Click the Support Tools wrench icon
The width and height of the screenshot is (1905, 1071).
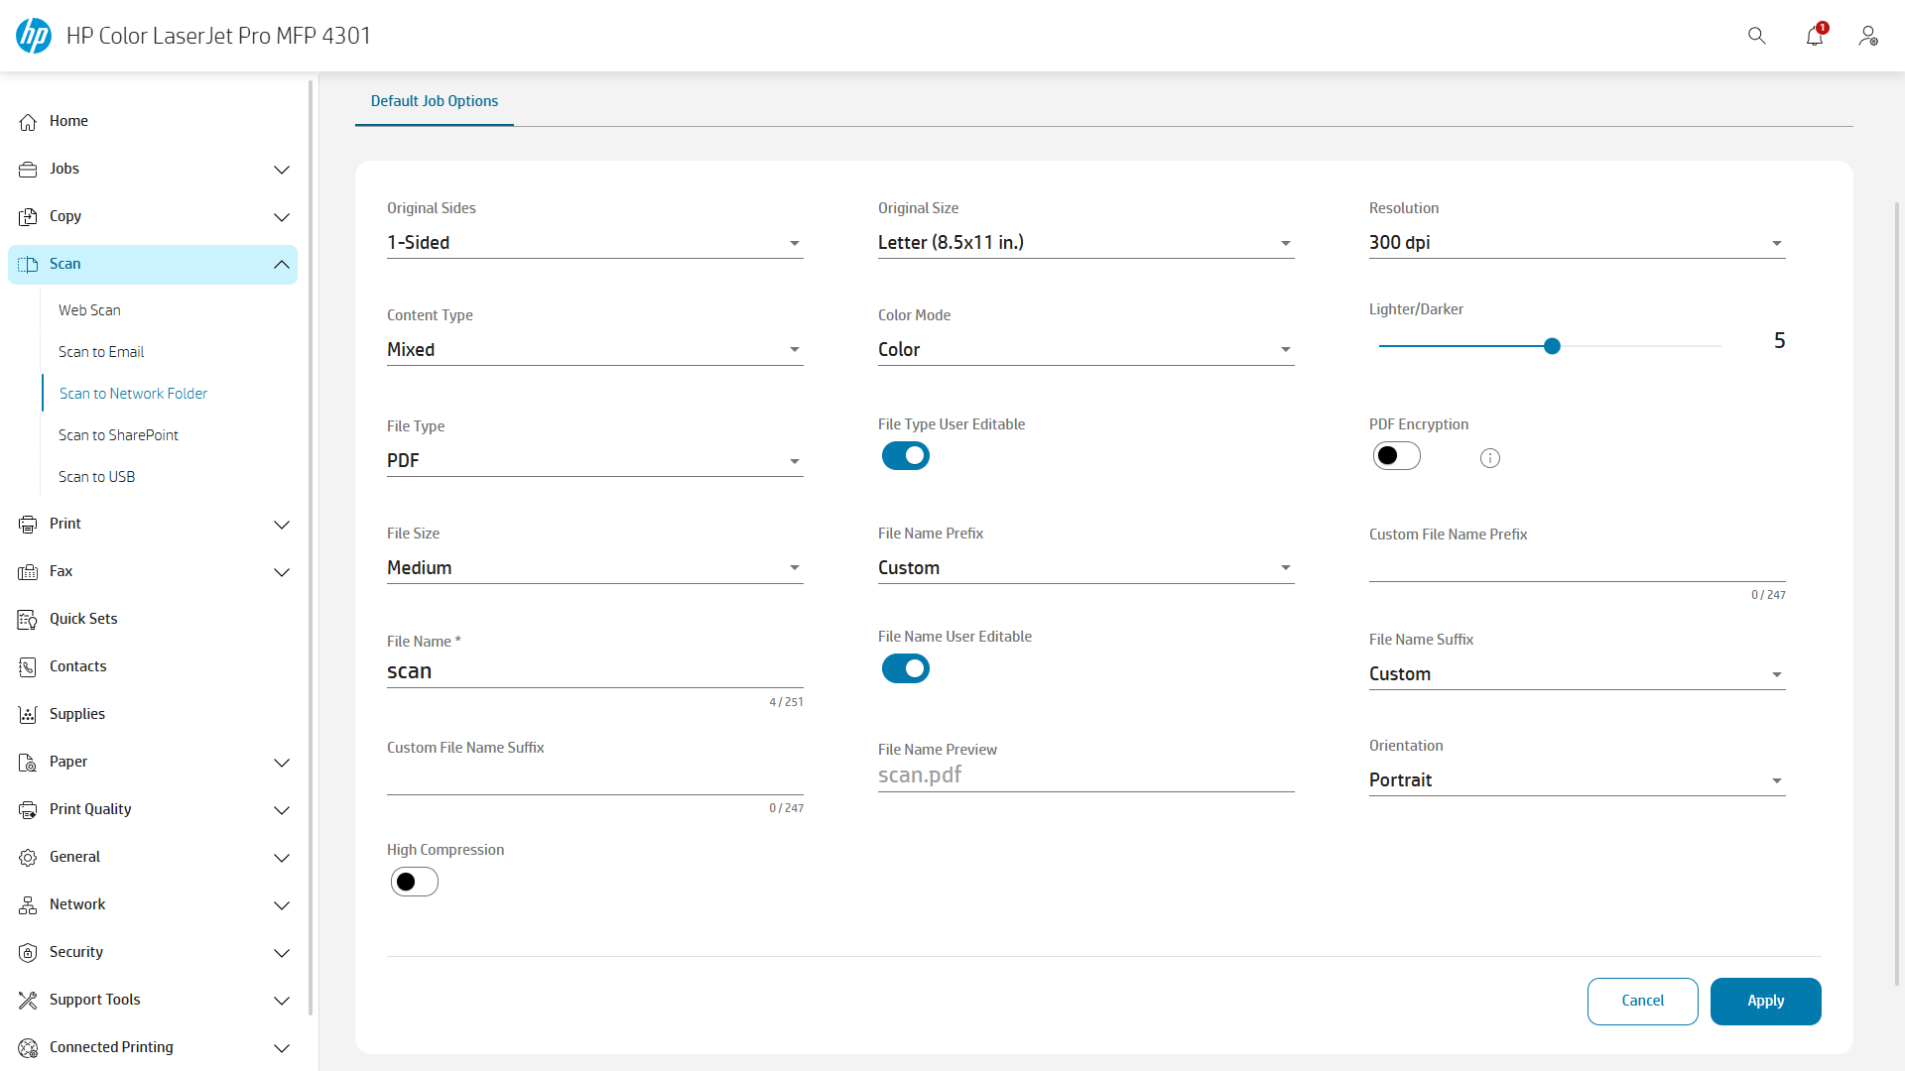[28, 1000]
